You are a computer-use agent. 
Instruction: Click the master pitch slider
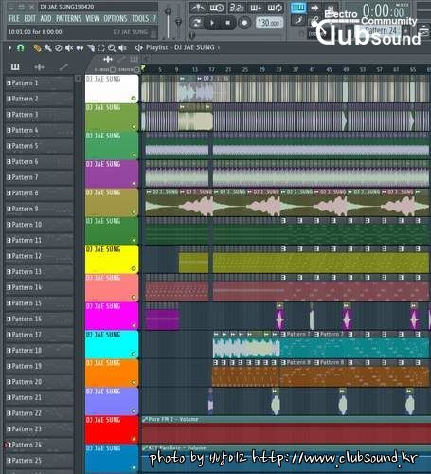pos(178,22)
